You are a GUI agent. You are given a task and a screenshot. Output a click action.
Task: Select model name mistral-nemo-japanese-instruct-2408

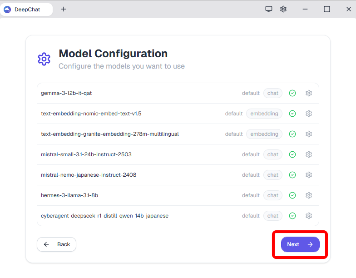click(89, 175)
